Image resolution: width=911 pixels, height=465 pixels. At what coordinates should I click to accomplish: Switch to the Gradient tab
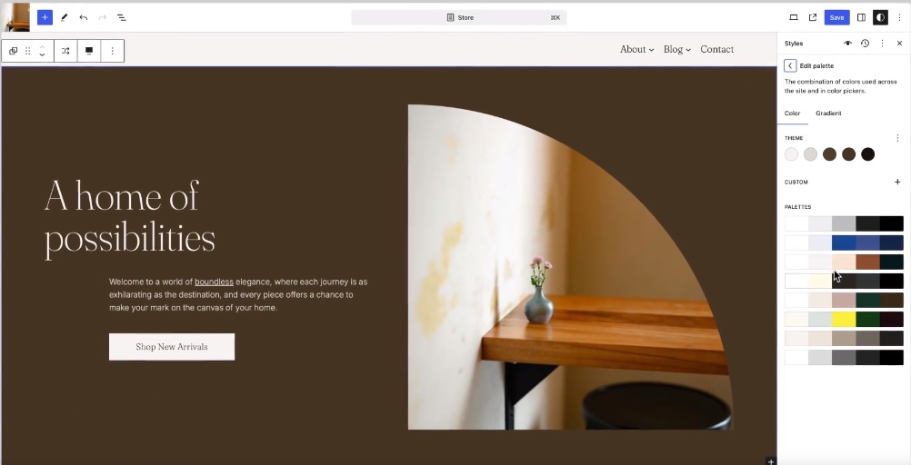(828, 114)
